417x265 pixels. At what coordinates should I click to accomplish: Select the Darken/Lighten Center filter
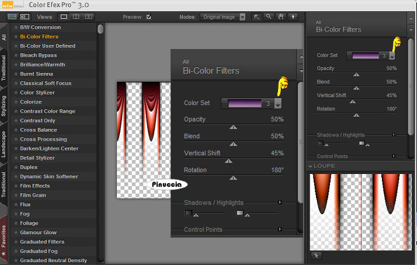[x=49, y=148]
